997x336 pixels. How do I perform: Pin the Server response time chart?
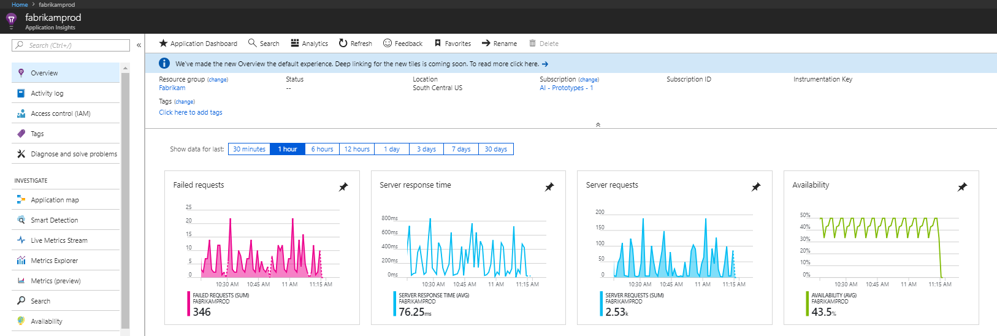coord(549,187)
